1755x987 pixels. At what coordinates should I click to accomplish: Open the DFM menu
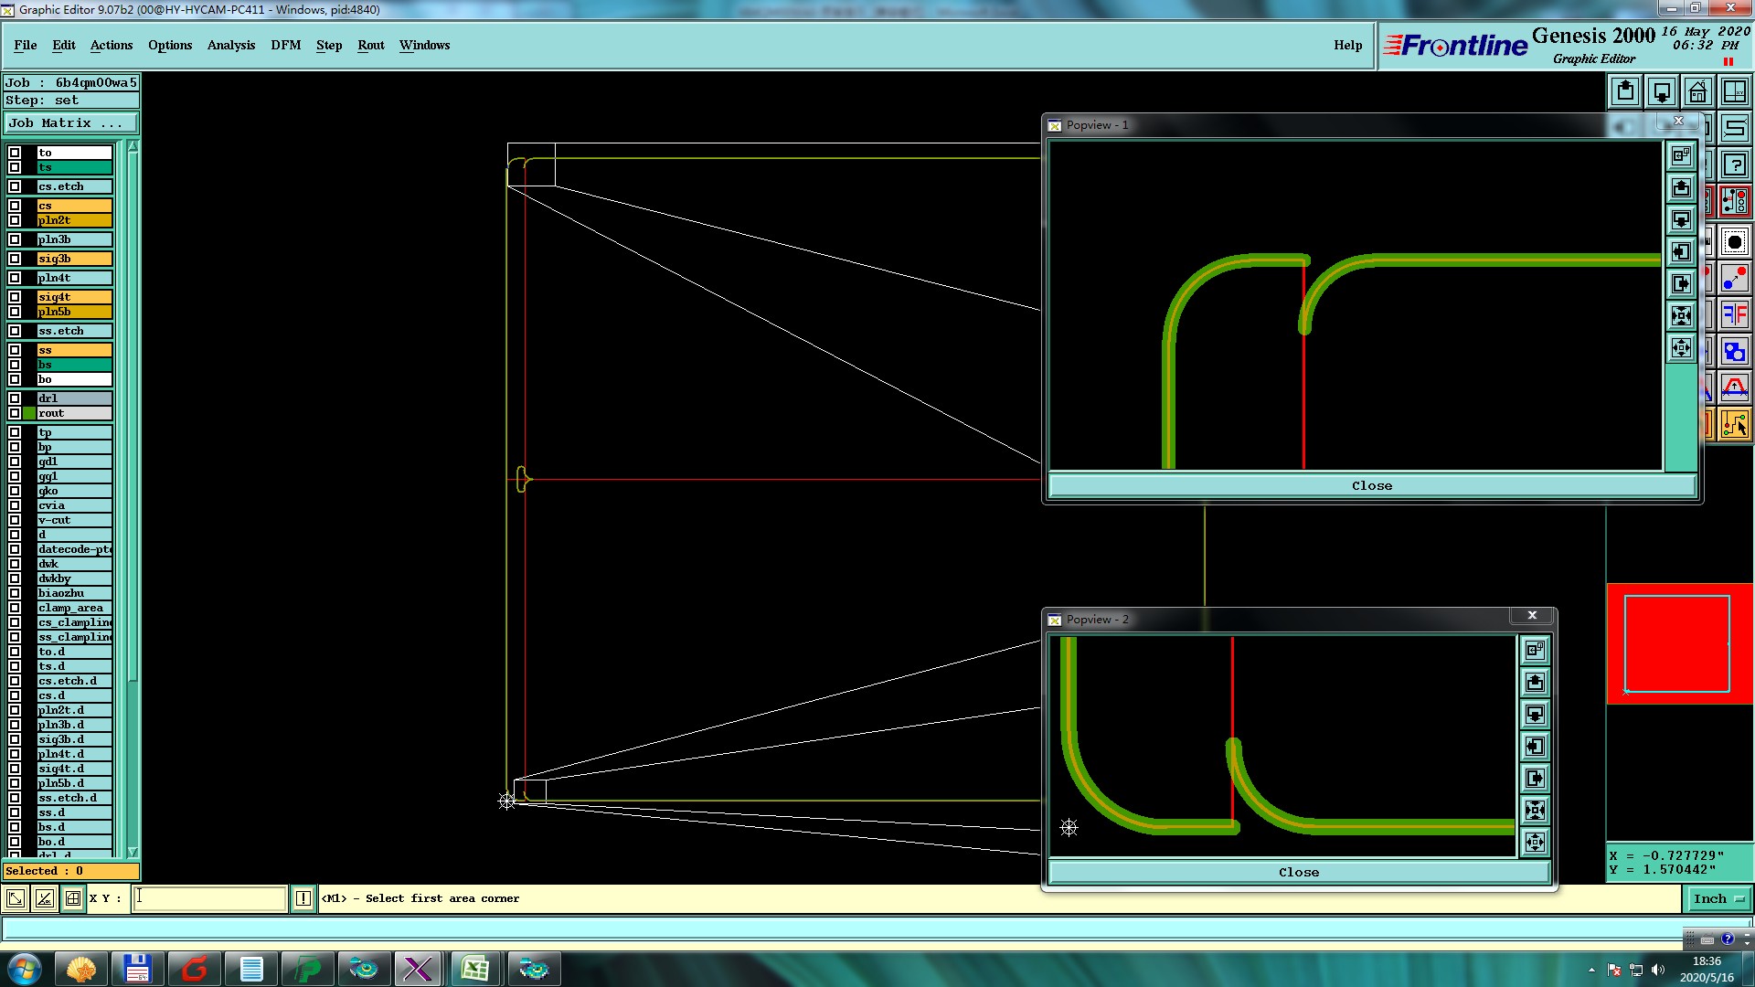(285, 45)
